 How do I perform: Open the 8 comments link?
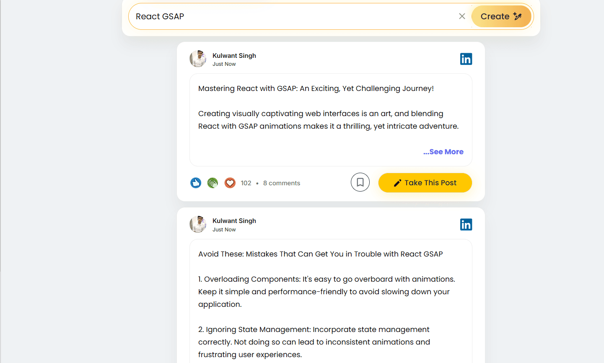pyautogui.click(x=282, y=183)
